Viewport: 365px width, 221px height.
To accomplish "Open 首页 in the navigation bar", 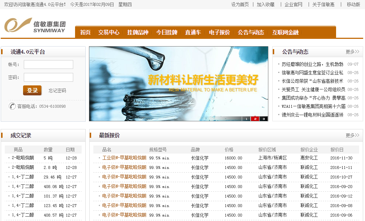I will click(85, 32).
